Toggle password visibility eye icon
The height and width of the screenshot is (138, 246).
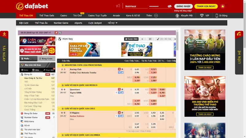[x=169, y=6]
